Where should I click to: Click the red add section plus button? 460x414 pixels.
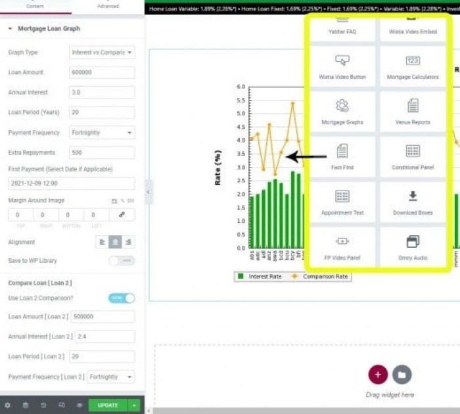coord(377,375)
